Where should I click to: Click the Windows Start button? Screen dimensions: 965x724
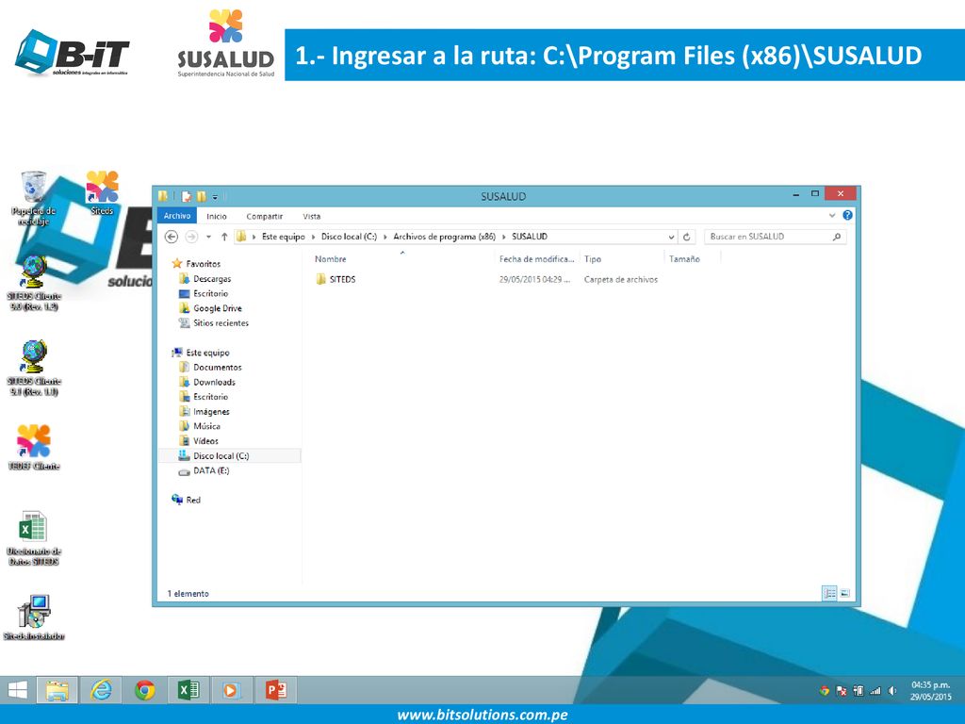(17, 690)
